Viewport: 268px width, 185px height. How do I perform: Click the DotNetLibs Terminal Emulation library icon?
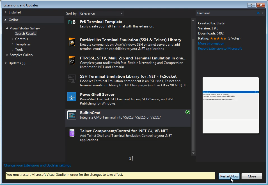pyautogui.click(x=72, y=42)
